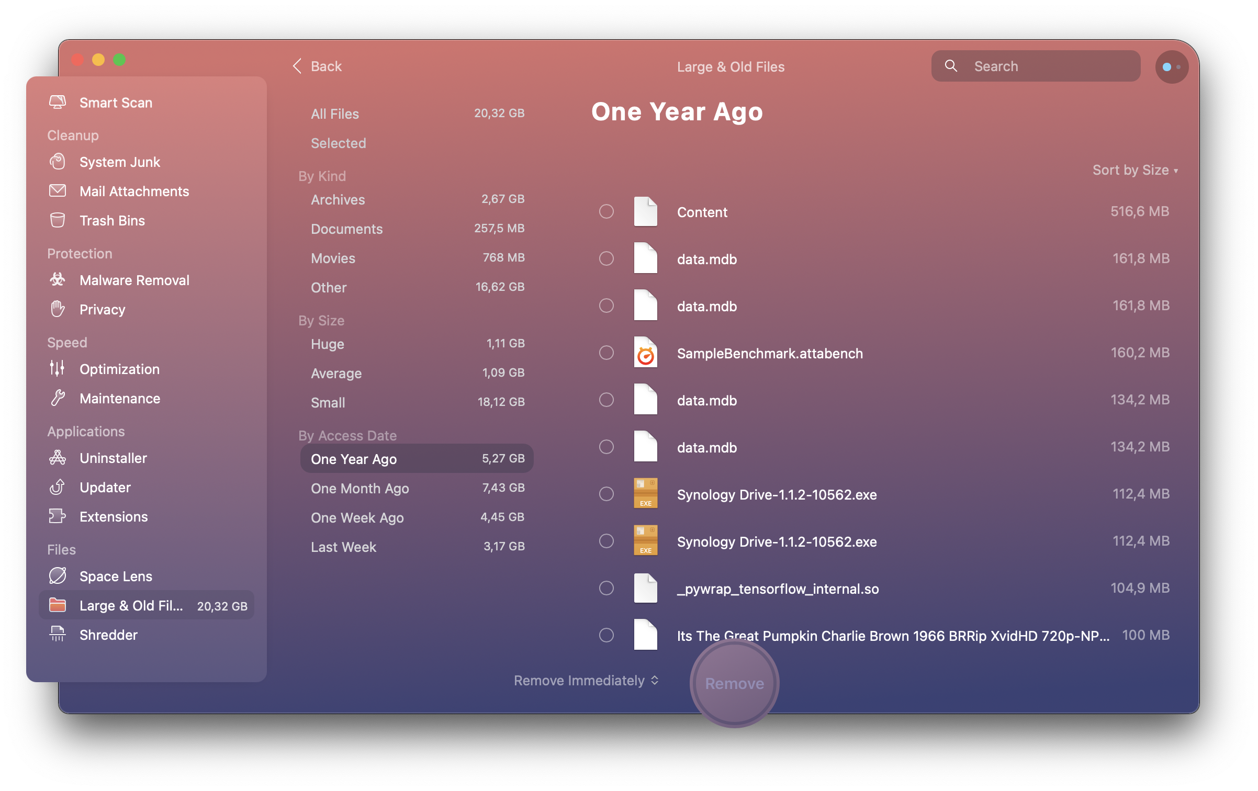Open Smart Scan tool
The image size is (1258, 791).
click(x=117, y=102)
